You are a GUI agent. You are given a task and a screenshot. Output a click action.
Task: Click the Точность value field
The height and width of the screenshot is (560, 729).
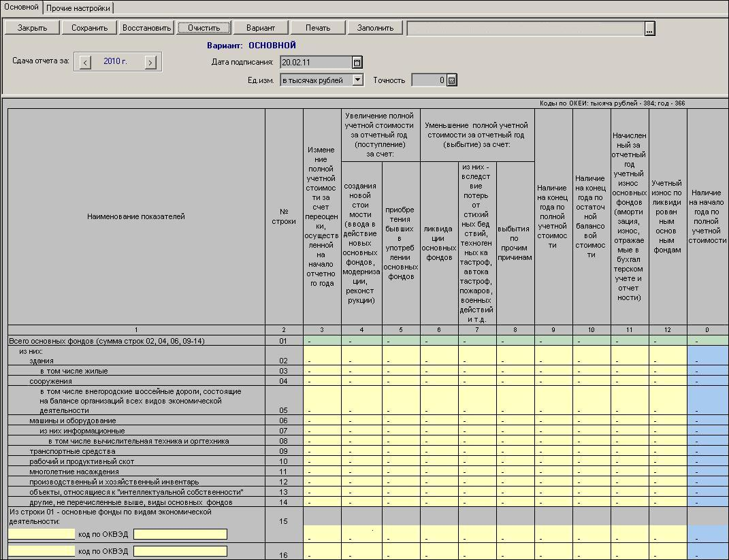tap(429, 80)
